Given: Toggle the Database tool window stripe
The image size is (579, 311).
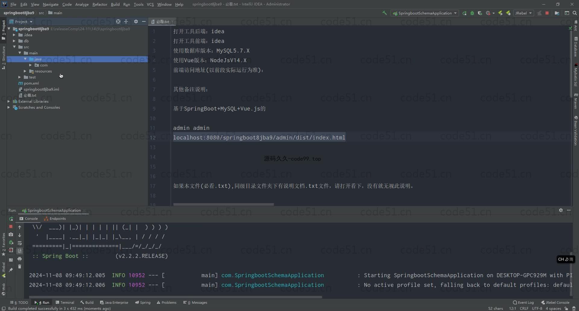Looking at the screenshot, I should tap(576, 46).
